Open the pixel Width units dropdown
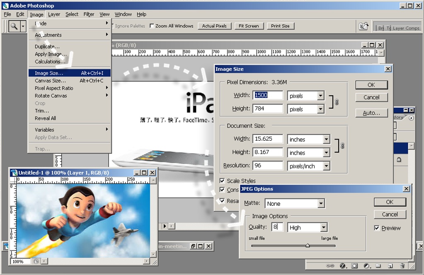Viewport: 424px width, 275px height. click(x=321, y=96)
